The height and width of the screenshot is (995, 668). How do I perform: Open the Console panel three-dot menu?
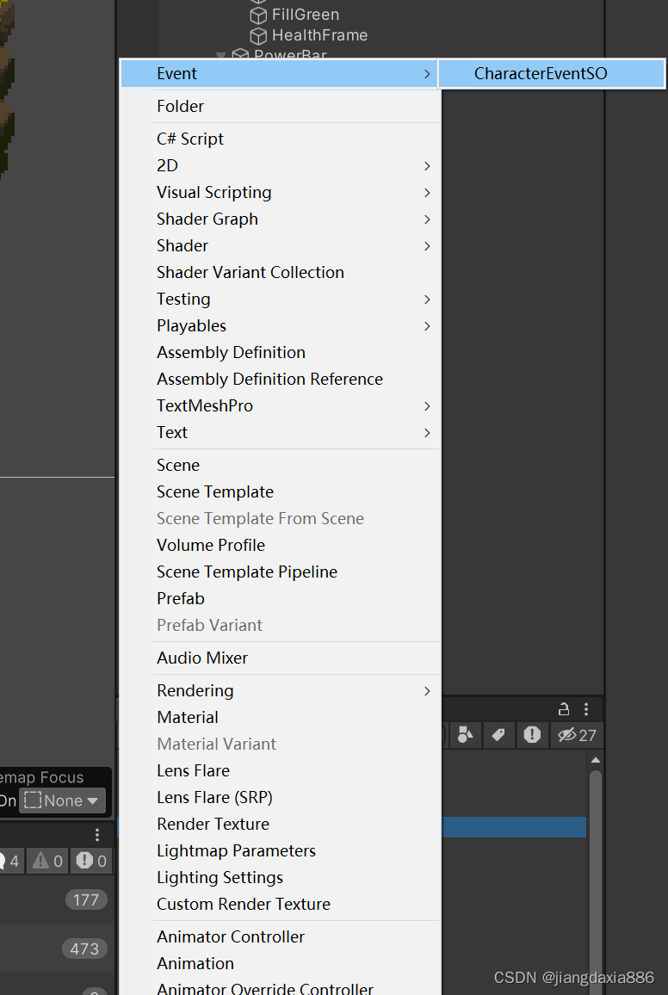pos(97,834)
